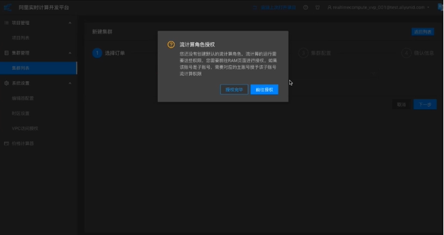Click the 前往授权 button in the dialog
Image resolution: width=444 pixels, height=235 pixels.
(x=264, y=89)
